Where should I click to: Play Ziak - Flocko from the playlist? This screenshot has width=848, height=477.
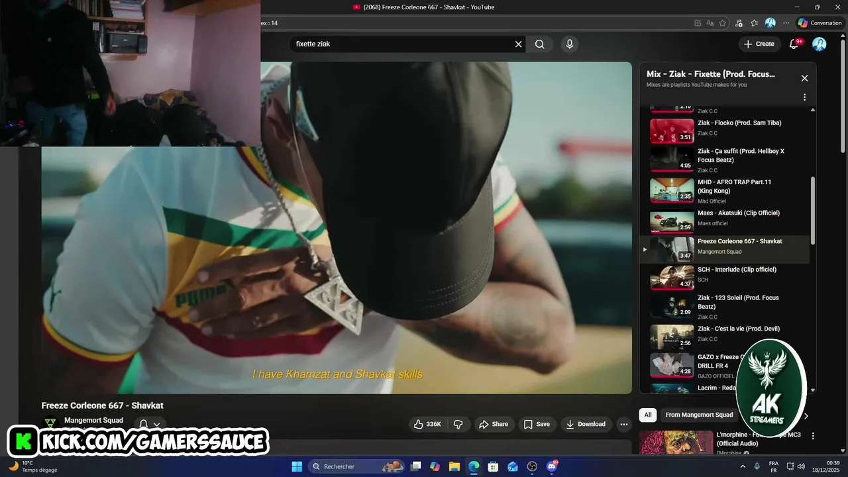point(724,130)
